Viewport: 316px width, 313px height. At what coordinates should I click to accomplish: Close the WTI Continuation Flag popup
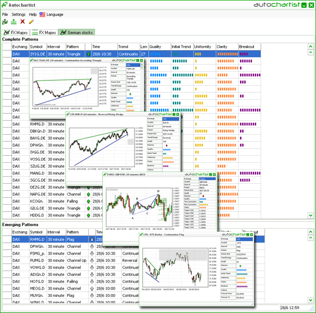251,235
